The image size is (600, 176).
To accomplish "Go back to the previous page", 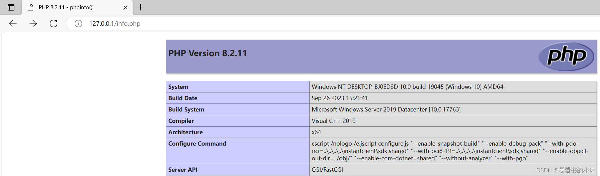I will (x=13, y=24).
